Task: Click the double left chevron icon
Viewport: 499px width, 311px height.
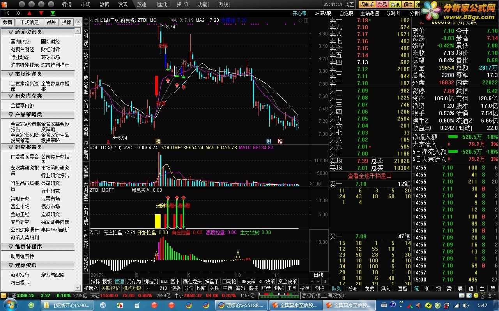Action: tap(6, 13)
